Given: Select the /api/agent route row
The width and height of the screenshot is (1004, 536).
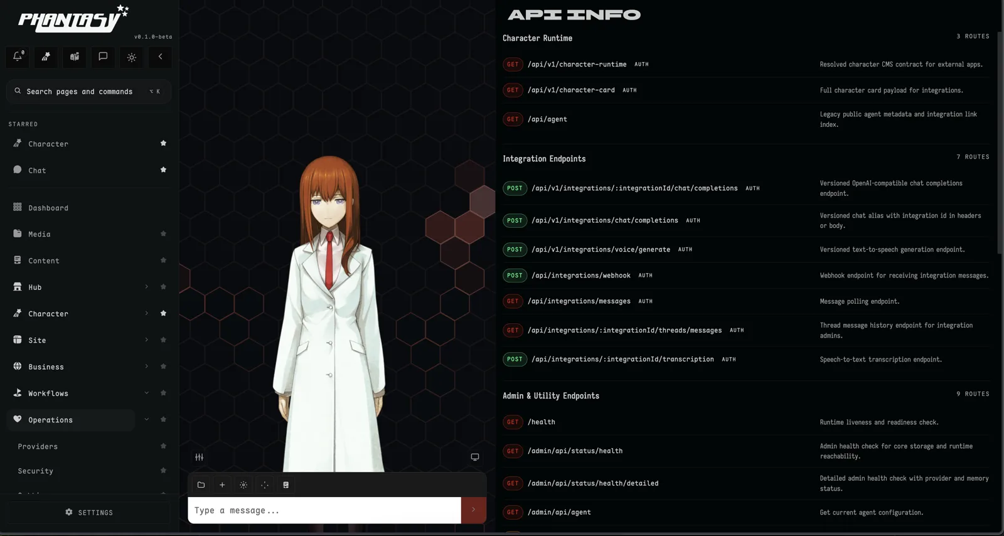Looking at the screenshot, I should tap(746, 119).
